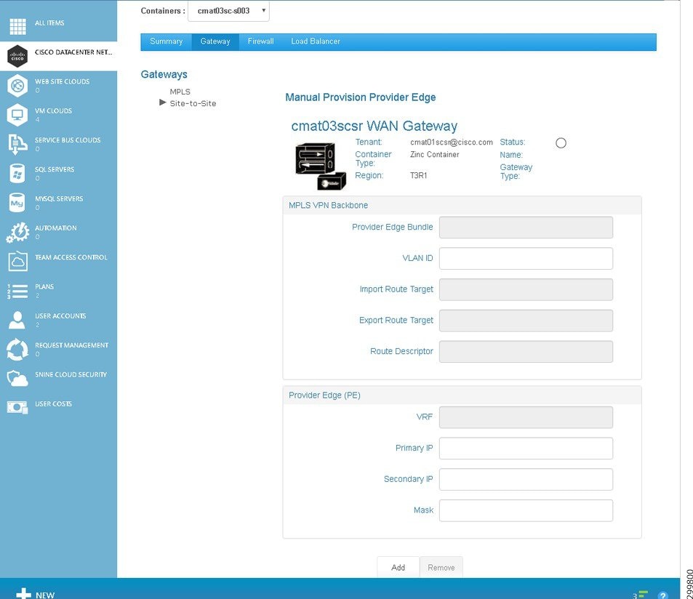The height and width of the screenshot is (599, 693).
Task: Click the Remove button
Action: tap(441, 567)
